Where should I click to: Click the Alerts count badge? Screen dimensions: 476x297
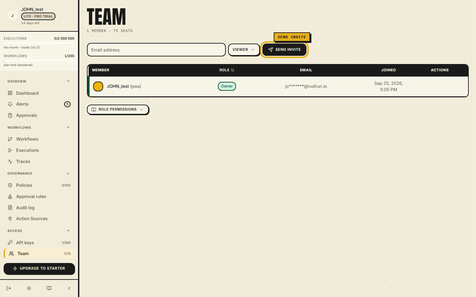(x=67, y=104)
